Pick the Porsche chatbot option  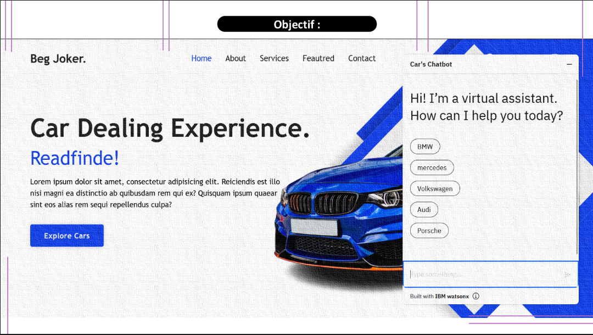pyautogui.click(x=429, y=231)
